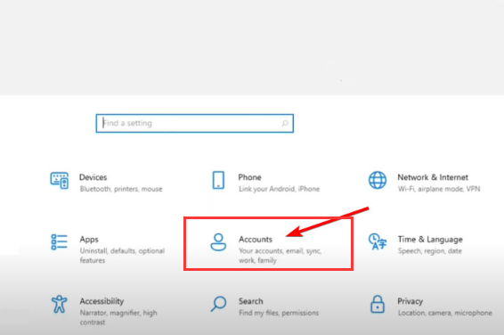The width and height of the screenshot is (504, 335).
Task: Open the Devices settings heading
Action: tap(93, 177)
